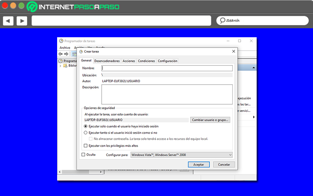Click the horizontal scrollbar thumb in tree pane
313x196 pixels.
[x=76, y=172]
